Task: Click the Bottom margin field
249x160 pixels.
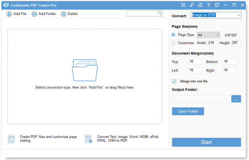Action: [x=230, y=62]
